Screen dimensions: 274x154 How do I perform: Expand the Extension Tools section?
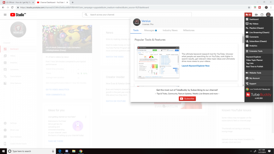click(256, 51)
